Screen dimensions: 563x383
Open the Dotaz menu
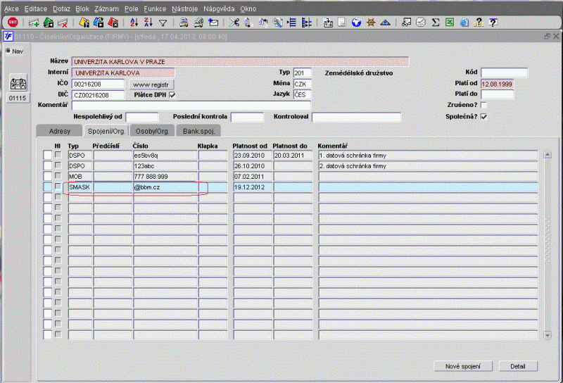pyautogui.click(x=61, y=8)
